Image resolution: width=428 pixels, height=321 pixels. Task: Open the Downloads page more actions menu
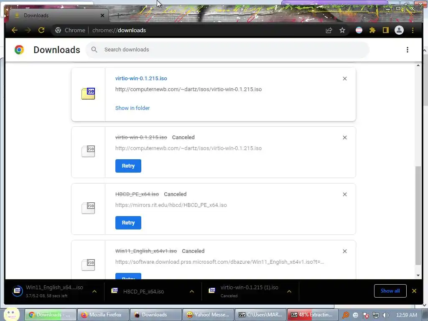(x=407, y=50)
